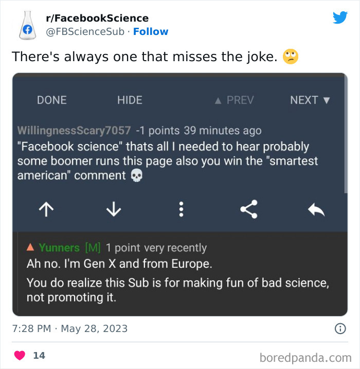Select HIDE in comment navigation bar
Image resolution: width=360 pixels, height=369 pixels.
point(130,100)
